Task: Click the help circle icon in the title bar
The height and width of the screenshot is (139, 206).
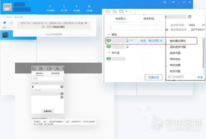Action: 165,2
